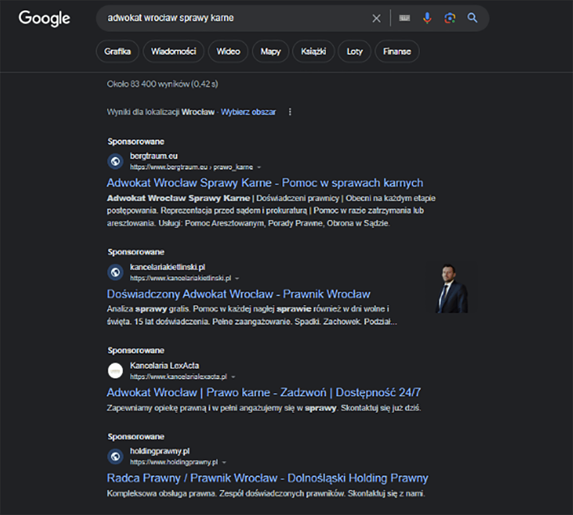The height and width of the screenshot is (515, 573).
Task: Open Google Lens image search icon
Action: 450,18
